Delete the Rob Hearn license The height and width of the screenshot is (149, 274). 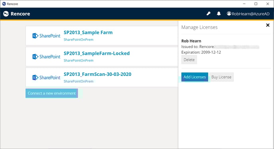pyautogui.click(x=189, y=60)
